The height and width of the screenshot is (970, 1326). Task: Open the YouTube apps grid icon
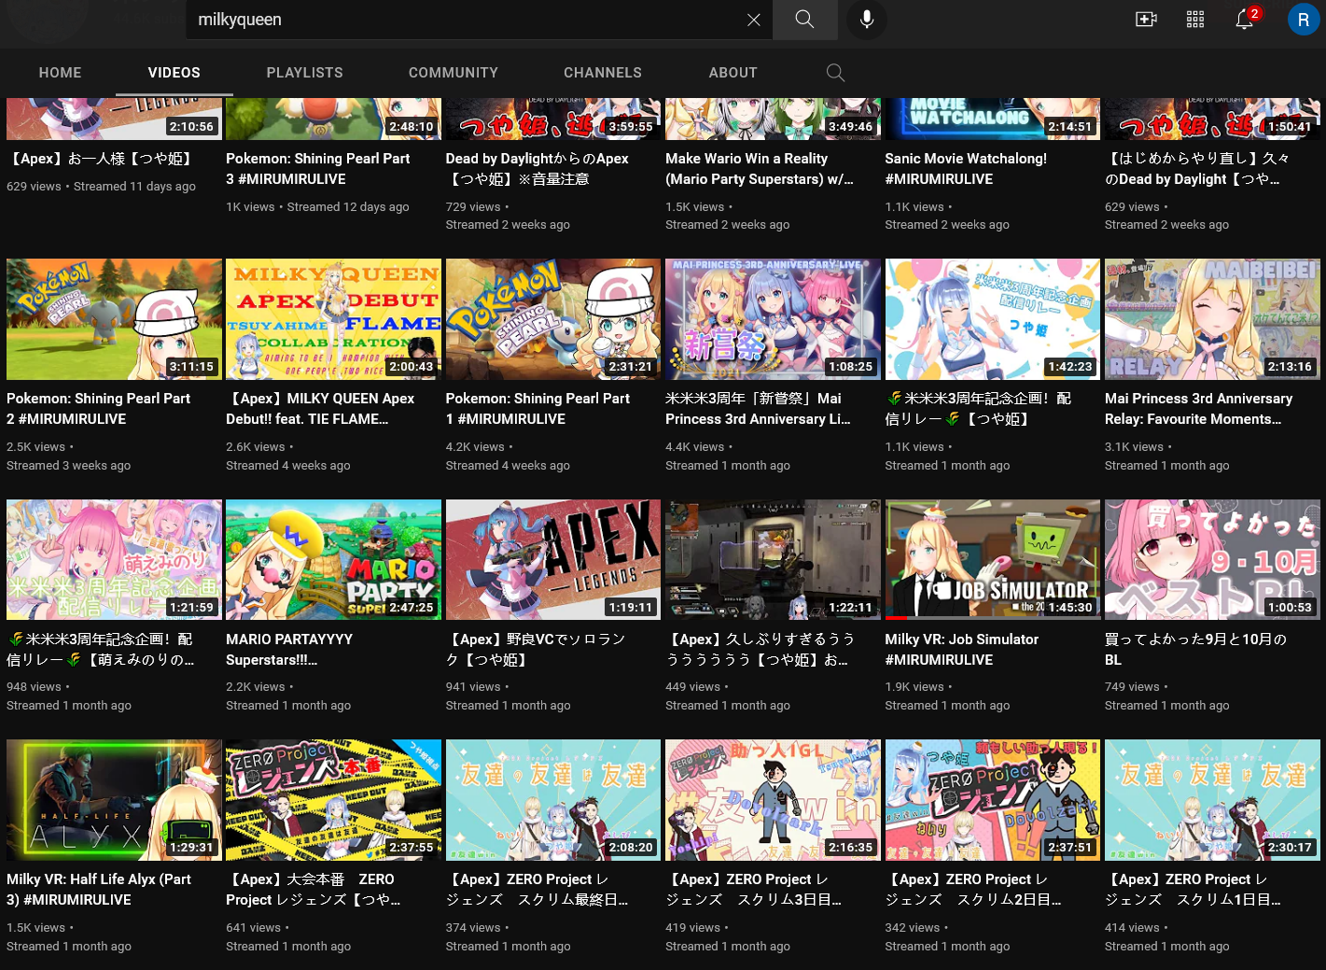click(x=1195, y=20)
